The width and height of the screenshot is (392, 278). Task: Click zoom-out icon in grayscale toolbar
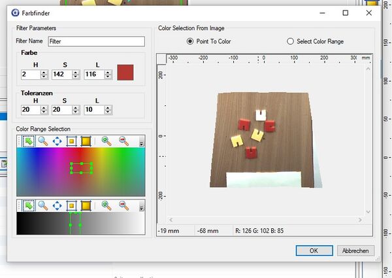pyautogui.click(x=123, y=205)
